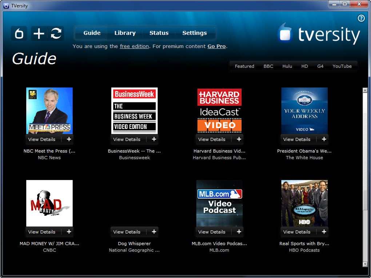Open the Harvard Business IdeaCast thumbnail

click(x=219, y=111)
